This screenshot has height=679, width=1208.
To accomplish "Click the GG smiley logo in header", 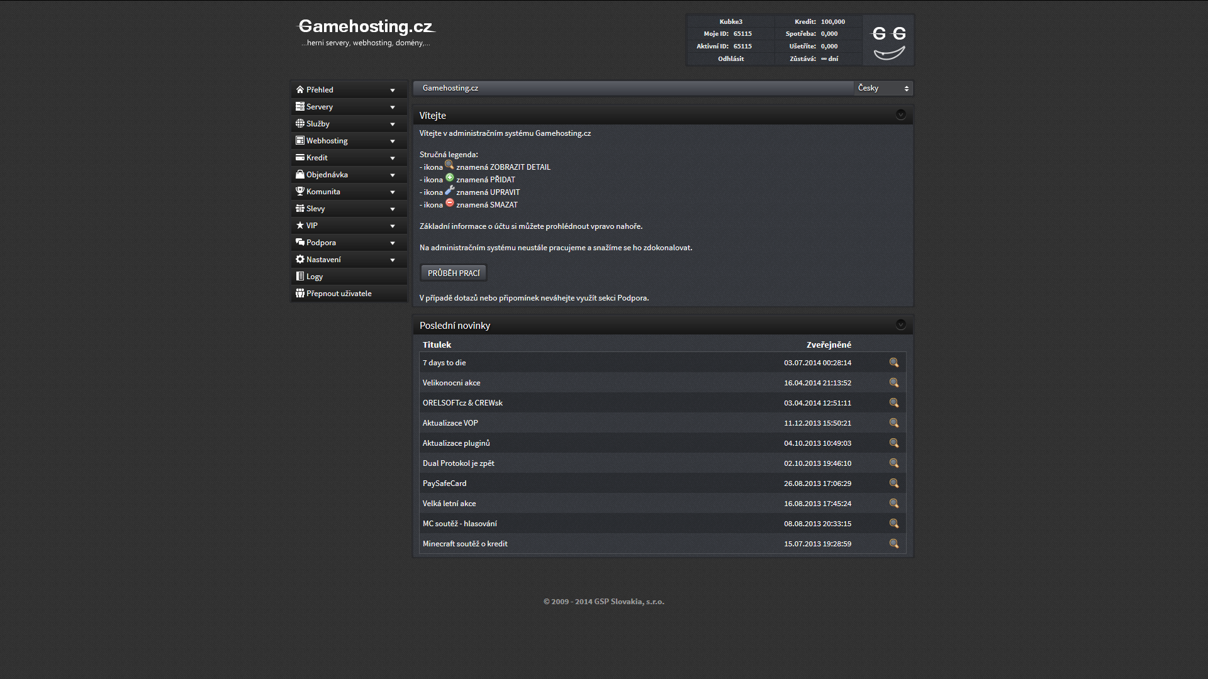I will [x=888, y=41].
